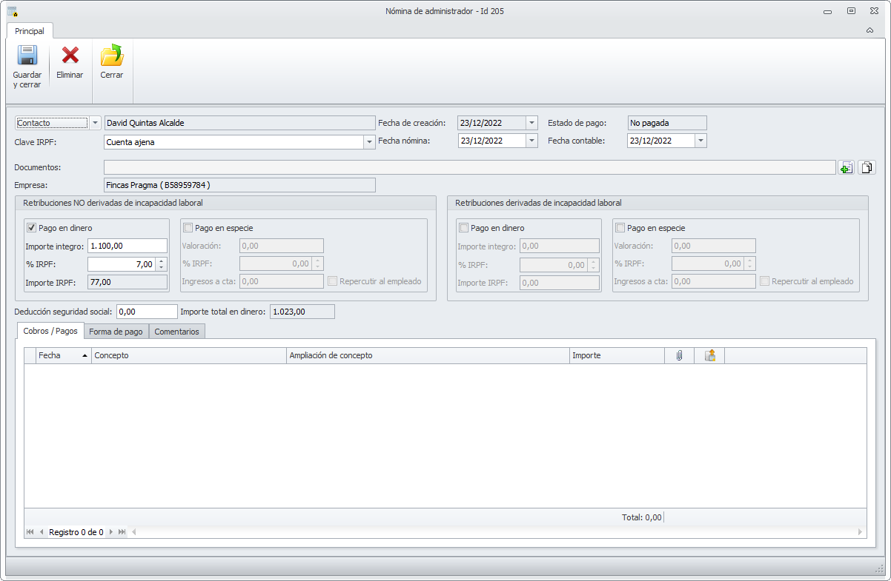Click the Guardar y cerrar save icon
Image resolution: width=891 pixels, height=581 pixels.
[27, 56]
